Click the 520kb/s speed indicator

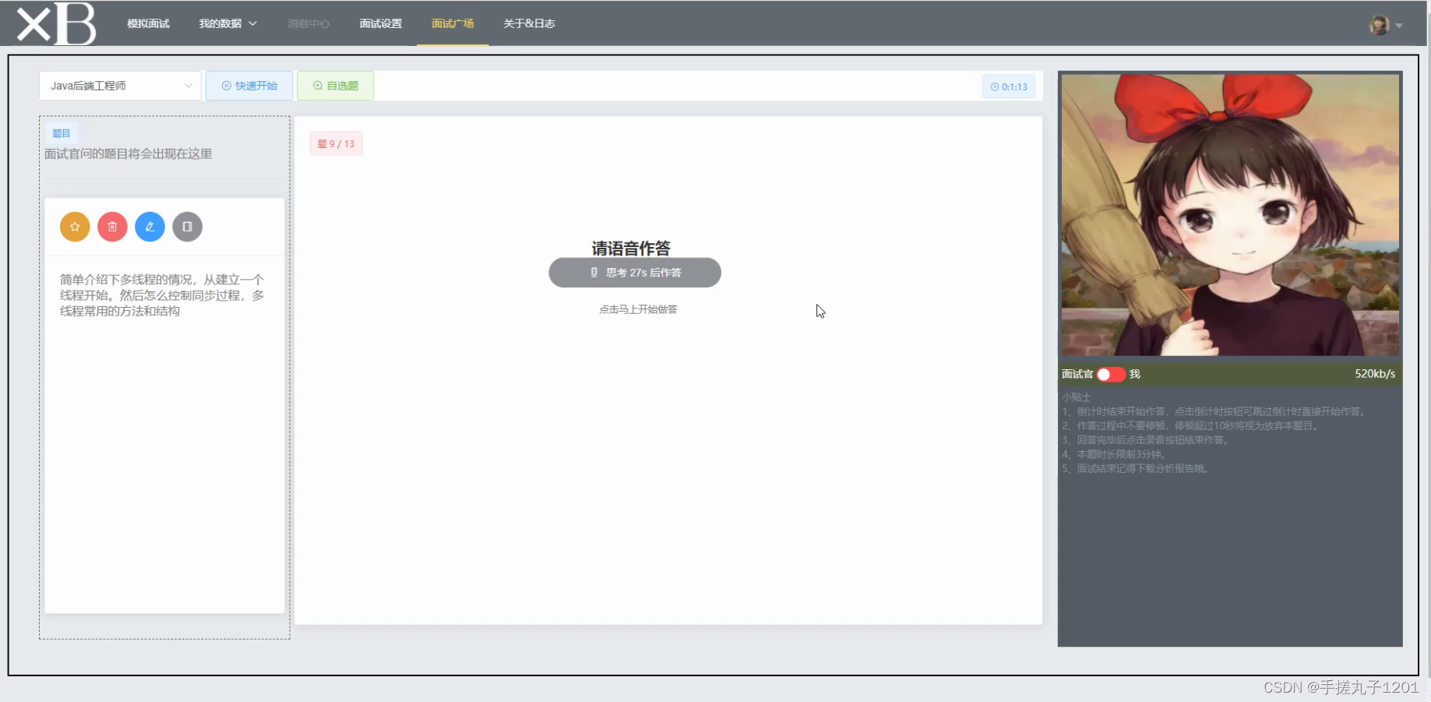pyautogui.click(x=1375, y=374)
